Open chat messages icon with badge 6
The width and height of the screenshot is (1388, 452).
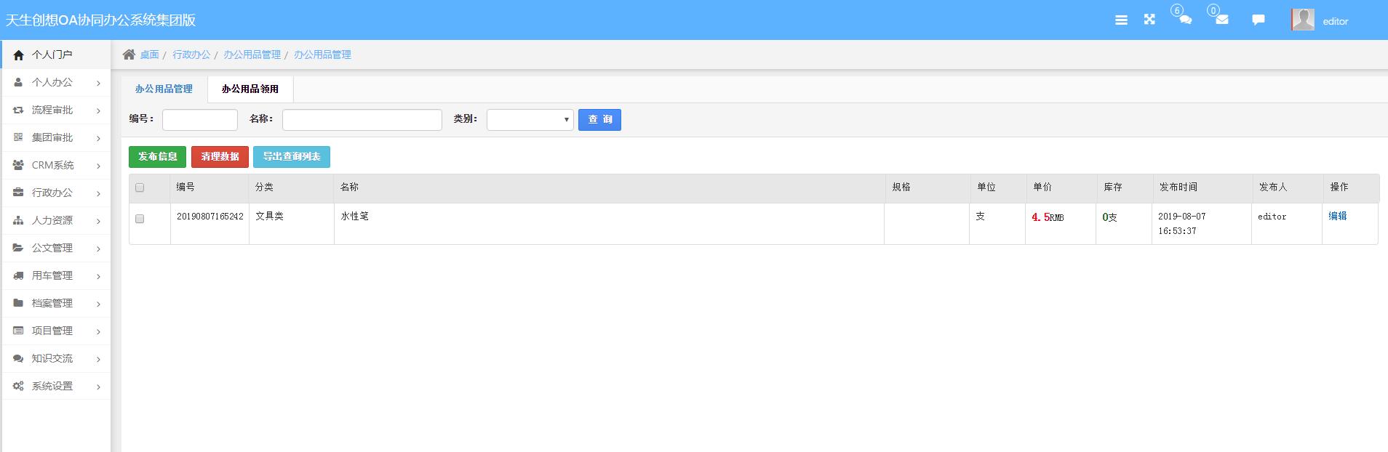tap(1185, 20)
